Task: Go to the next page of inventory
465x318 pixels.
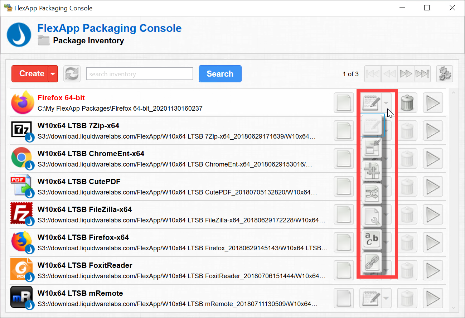Action: (406, 74)
